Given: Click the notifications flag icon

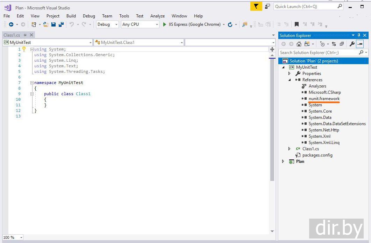Looking at the screenshot, I should click(256, 6).
